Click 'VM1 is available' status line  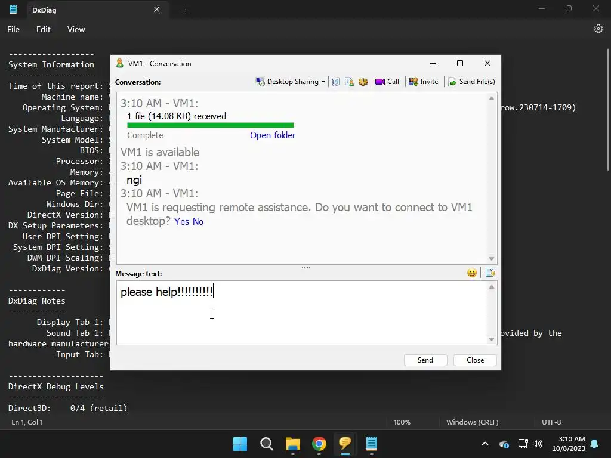point(160,152)
